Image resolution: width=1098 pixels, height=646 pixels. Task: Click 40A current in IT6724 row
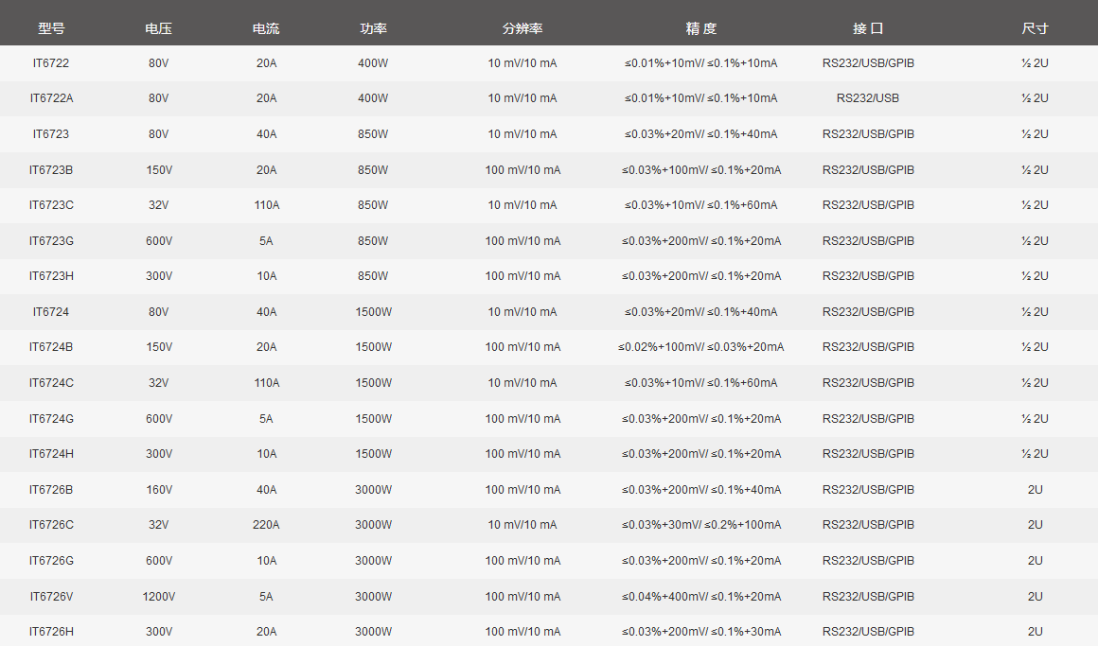coord(266,311)
